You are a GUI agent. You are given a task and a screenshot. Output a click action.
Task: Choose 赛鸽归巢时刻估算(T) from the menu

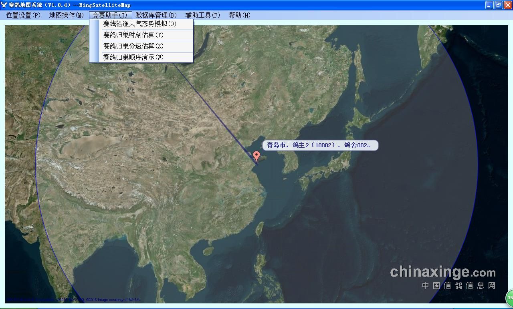point(141,35)
